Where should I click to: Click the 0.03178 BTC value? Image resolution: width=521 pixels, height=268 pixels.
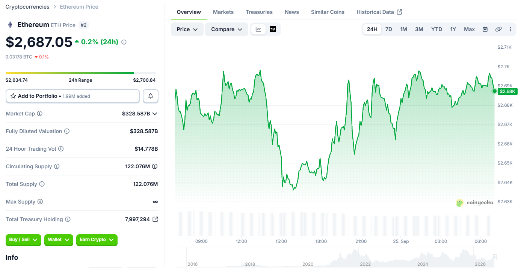tap(19, 57)
